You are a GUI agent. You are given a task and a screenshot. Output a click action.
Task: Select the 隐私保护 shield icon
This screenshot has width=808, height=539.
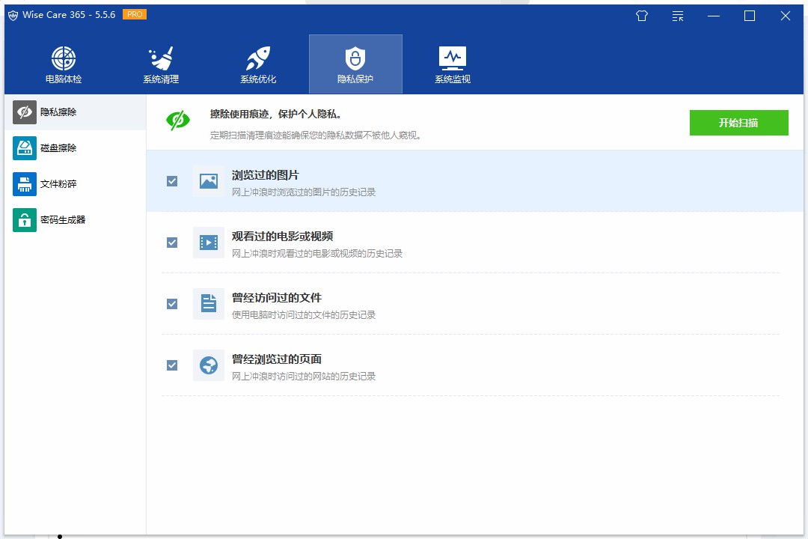(355, 58)
